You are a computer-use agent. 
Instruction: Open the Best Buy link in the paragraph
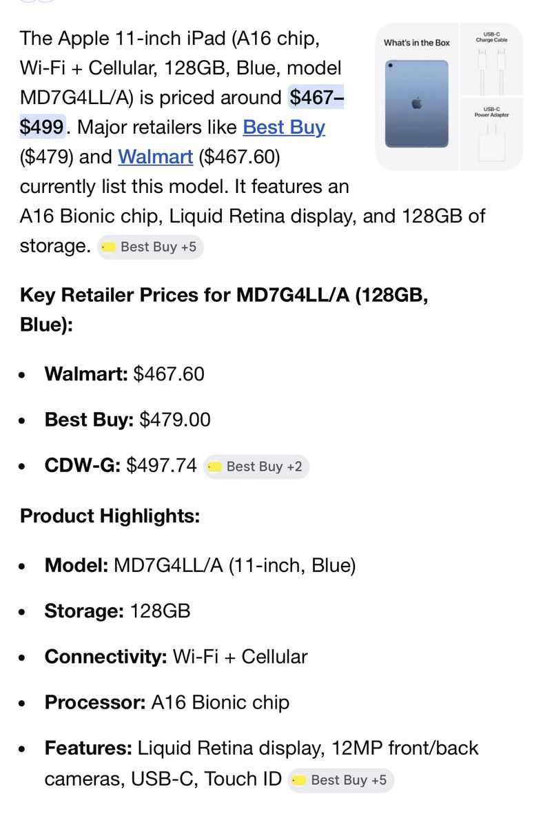tap(284, 127)
